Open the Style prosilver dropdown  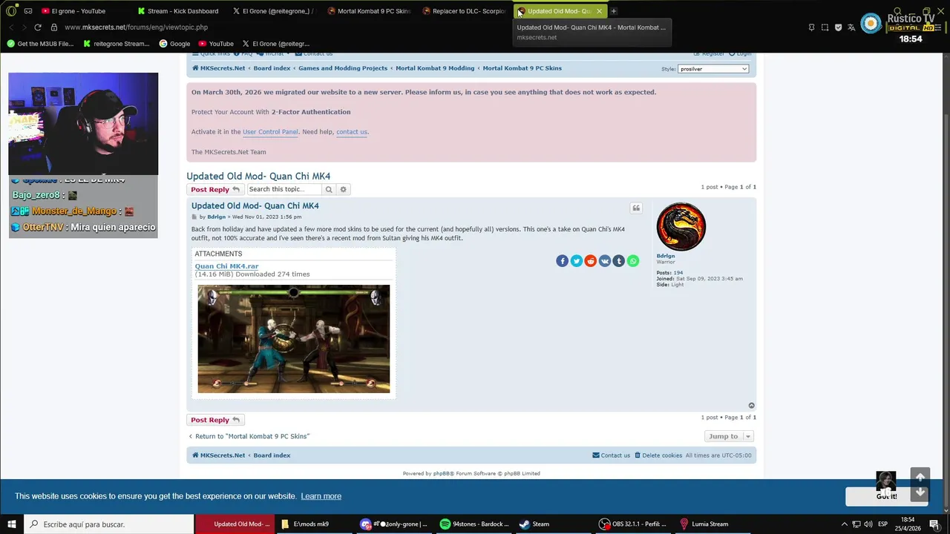pos(713,69)
